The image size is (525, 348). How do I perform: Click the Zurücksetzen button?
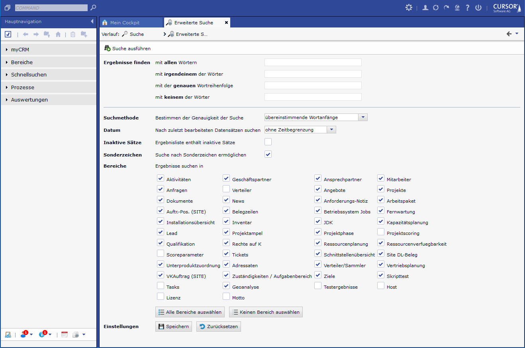click(x=219, y=326)
